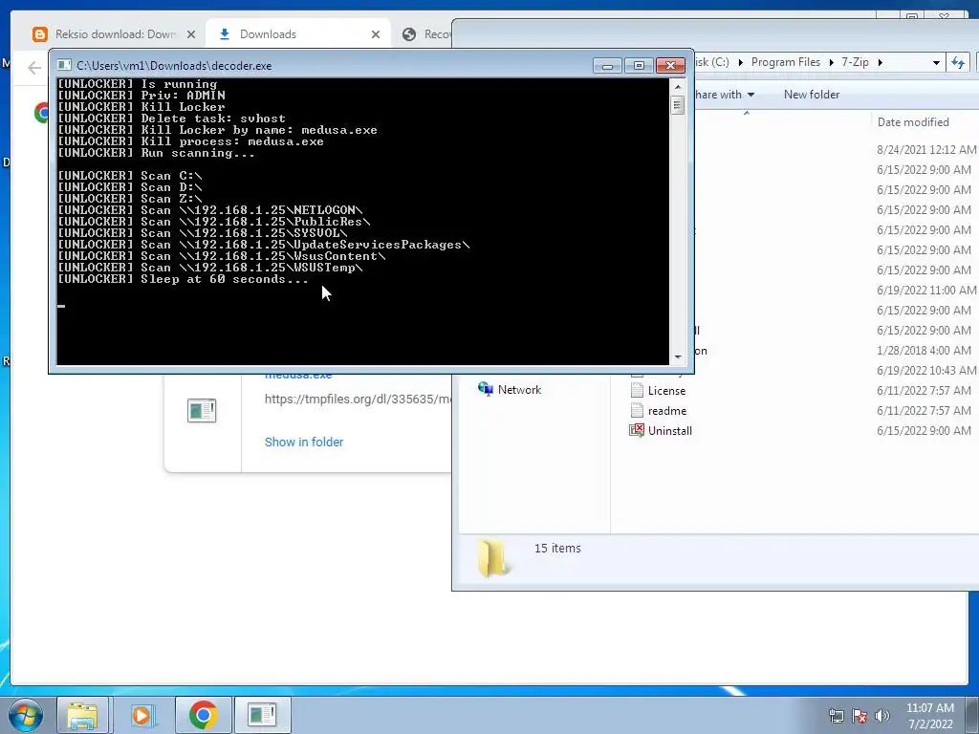This screenshot has height=734, width=979.
Task: Click the network tray icon
Action: pos(836,716)
